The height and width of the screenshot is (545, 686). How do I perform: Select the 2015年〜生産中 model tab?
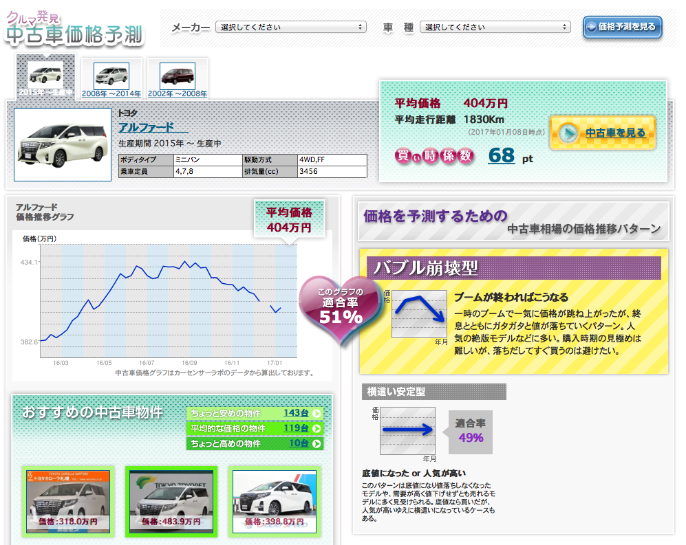click(x=45, y=78)
